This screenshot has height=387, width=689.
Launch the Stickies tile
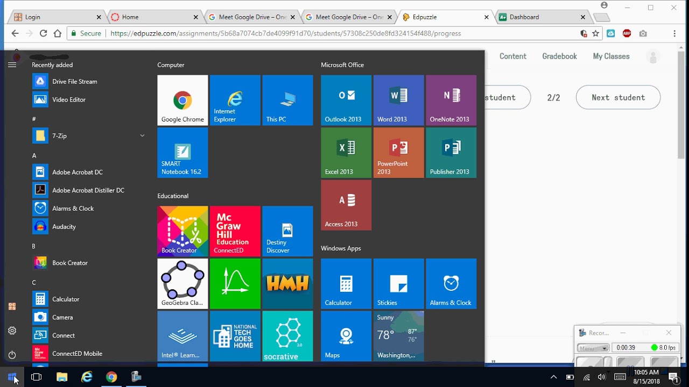[x=398, y=284]
